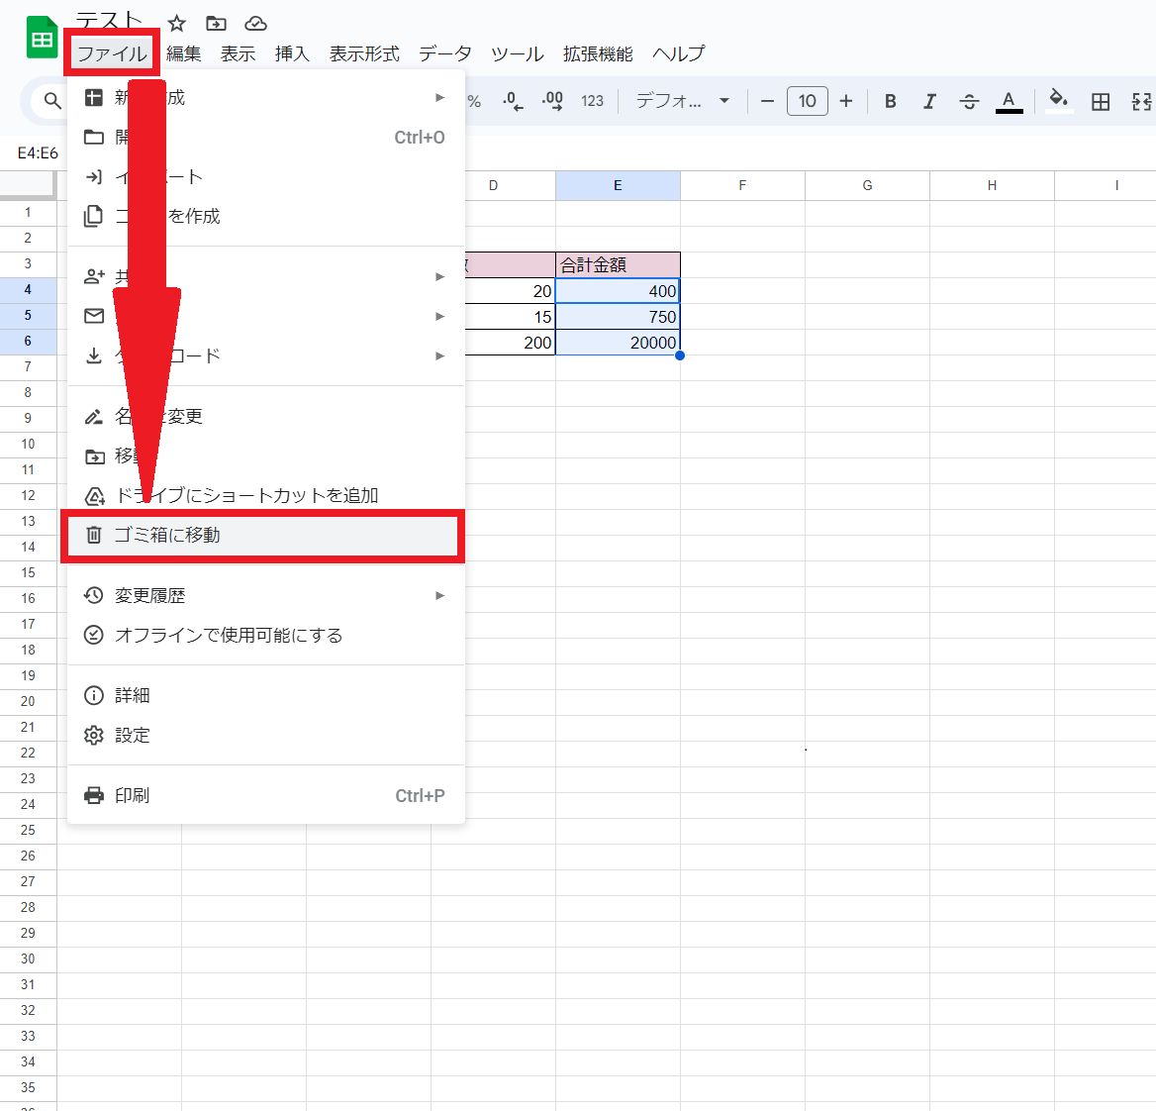Viewport: 1156px width, 1111px height.
Task: Choose オフラインで使用可能にする option
Action: click(x=229, y=636)
